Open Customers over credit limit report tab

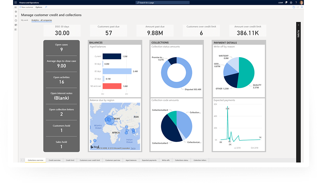90,160
